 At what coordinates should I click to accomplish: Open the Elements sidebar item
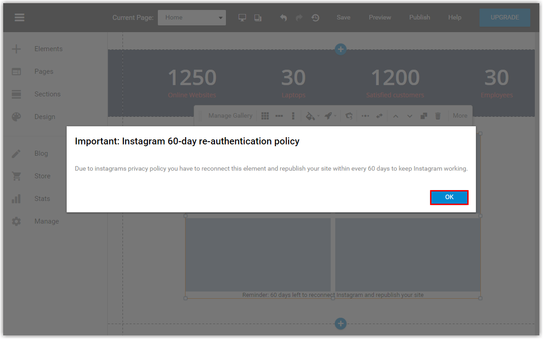(x=49, y=49)
